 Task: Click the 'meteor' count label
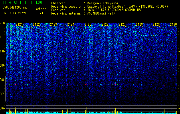click(41, 9)
